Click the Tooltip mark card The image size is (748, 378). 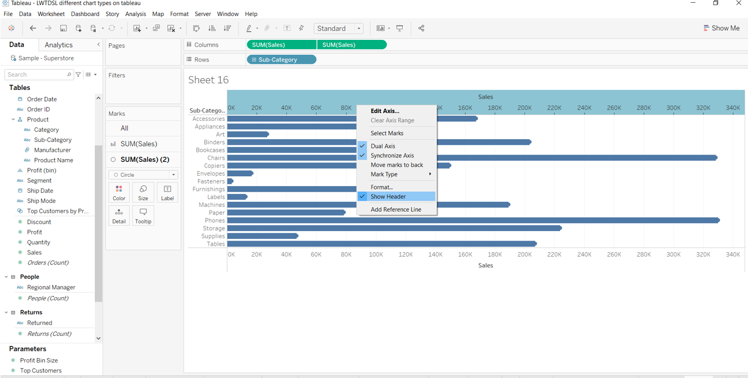143,216
